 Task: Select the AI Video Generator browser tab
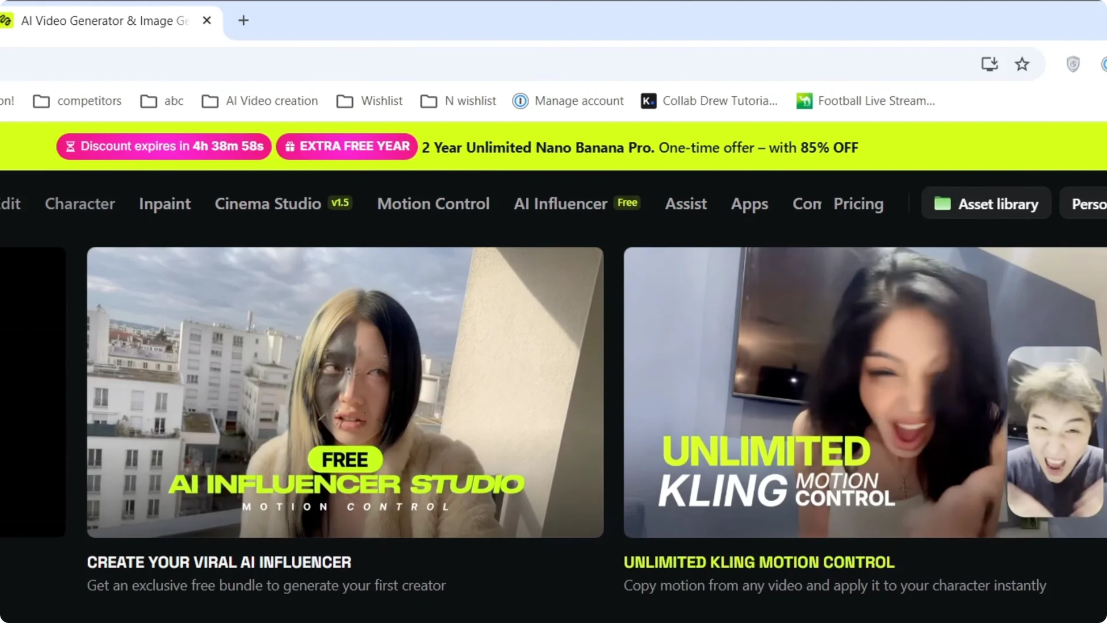point(104,21)
